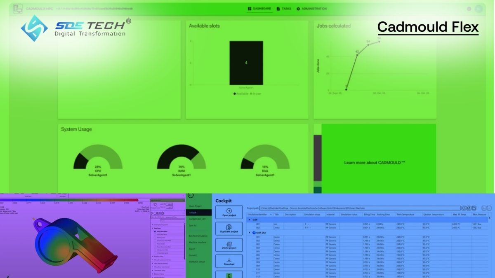Screen dimensions: 495x278
Task: Click the ellipsis icon right of project path
Action: click(484, 208)
